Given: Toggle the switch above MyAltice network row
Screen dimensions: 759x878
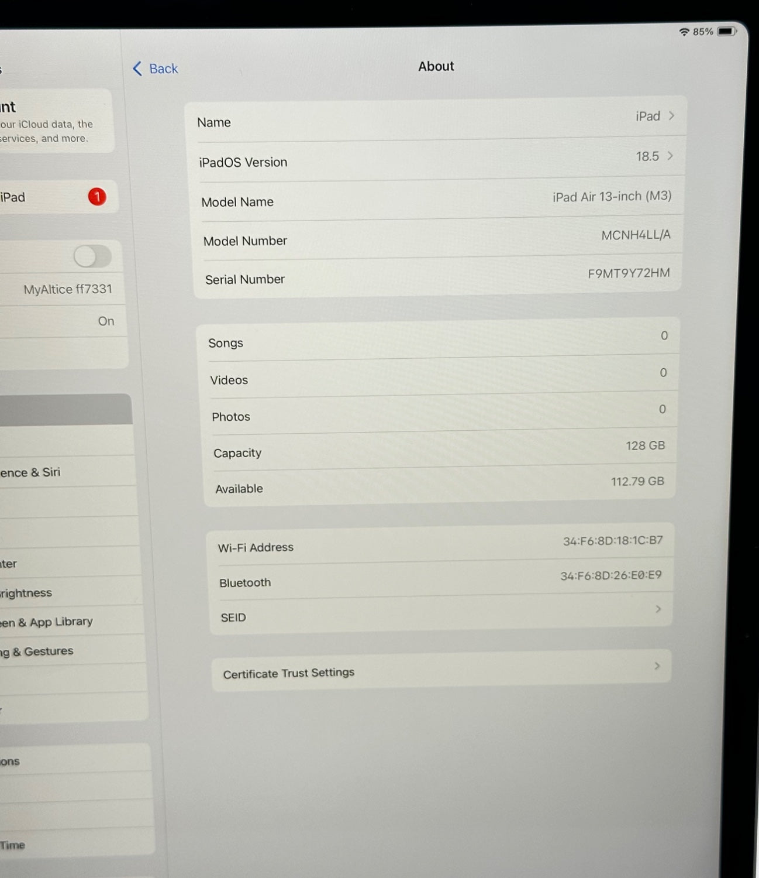Looking at the screenshot, I should tap(92, 256).
